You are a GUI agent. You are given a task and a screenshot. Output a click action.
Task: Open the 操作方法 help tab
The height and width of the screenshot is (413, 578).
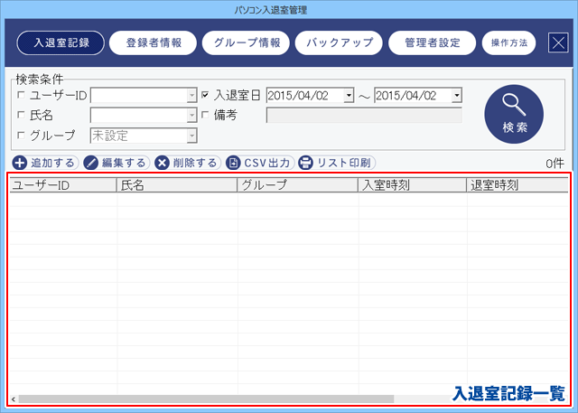click(509, 42)
